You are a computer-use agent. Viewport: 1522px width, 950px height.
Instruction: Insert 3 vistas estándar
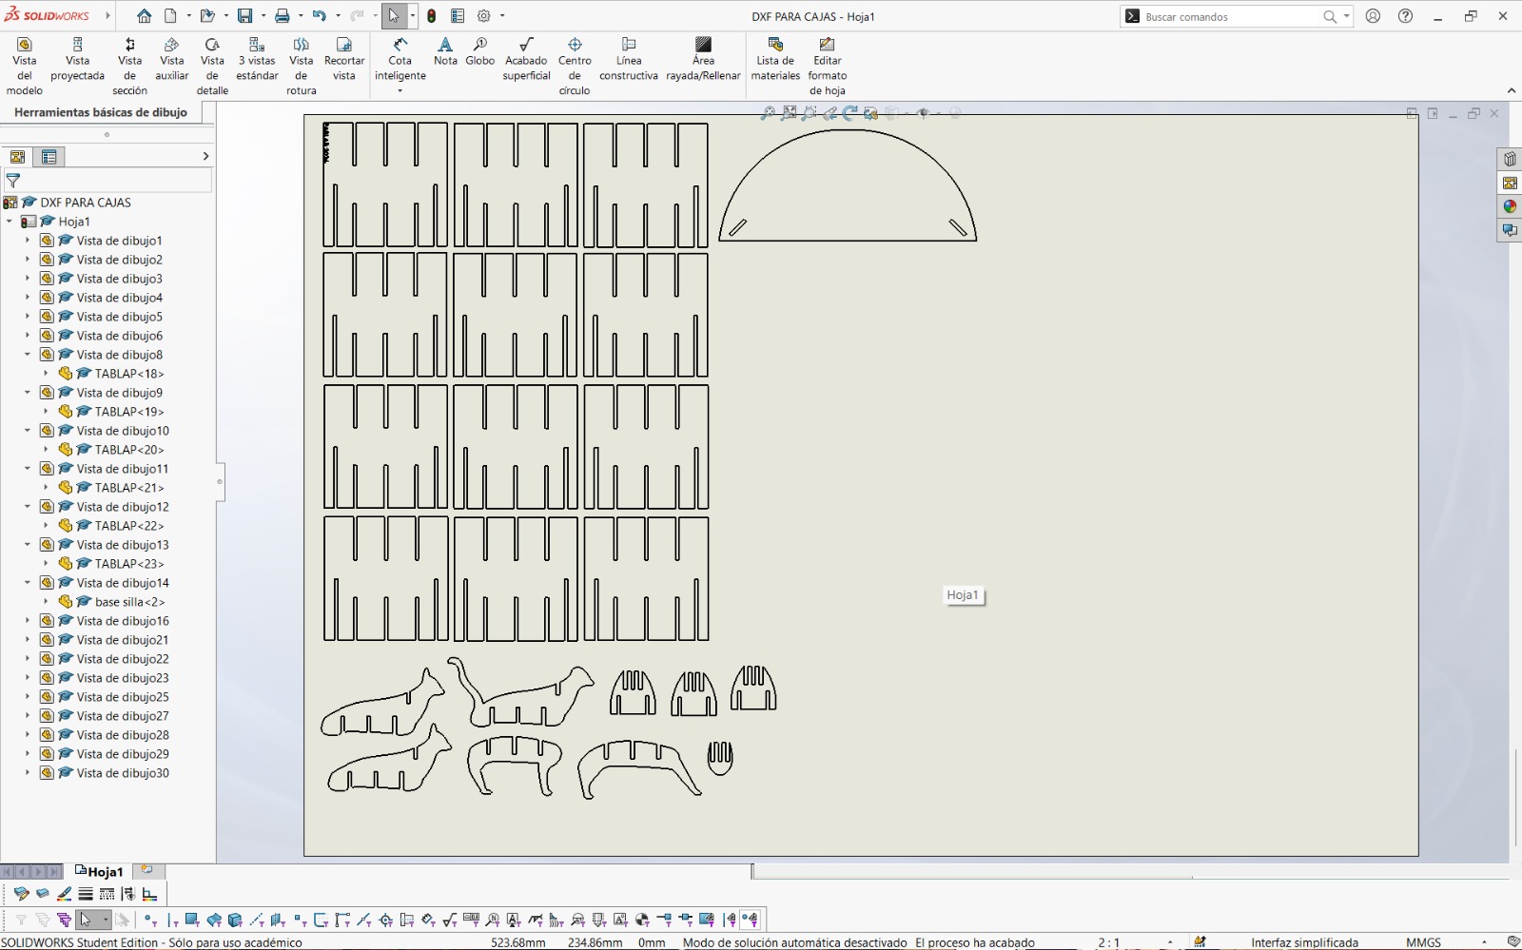pyautogui.click(x=257, y=59)
